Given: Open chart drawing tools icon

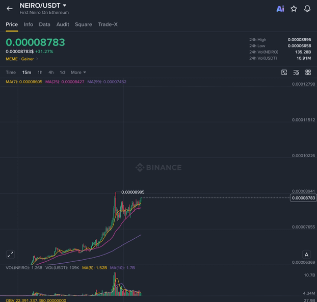Looking at the screenshot, I should click(x=284, y=72).
